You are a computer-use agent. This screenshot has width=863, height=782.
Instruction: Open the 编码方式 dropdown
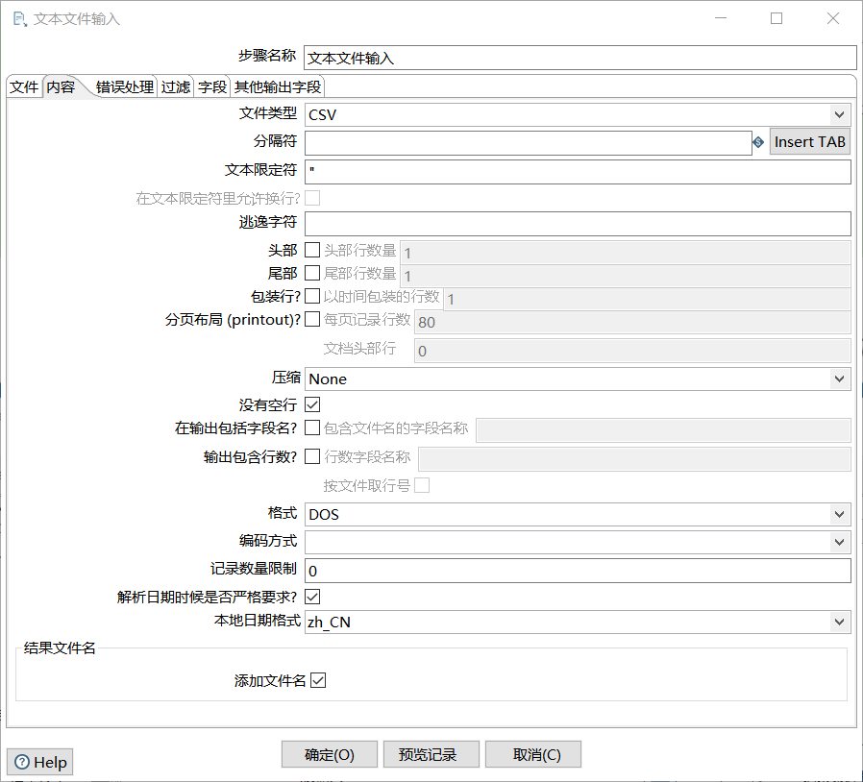pyautogui.click(x=839, y=542)
